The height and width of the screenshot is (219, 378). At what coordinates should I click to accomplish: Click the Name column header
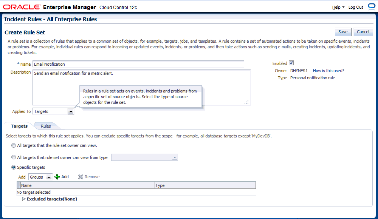point(88,185)
